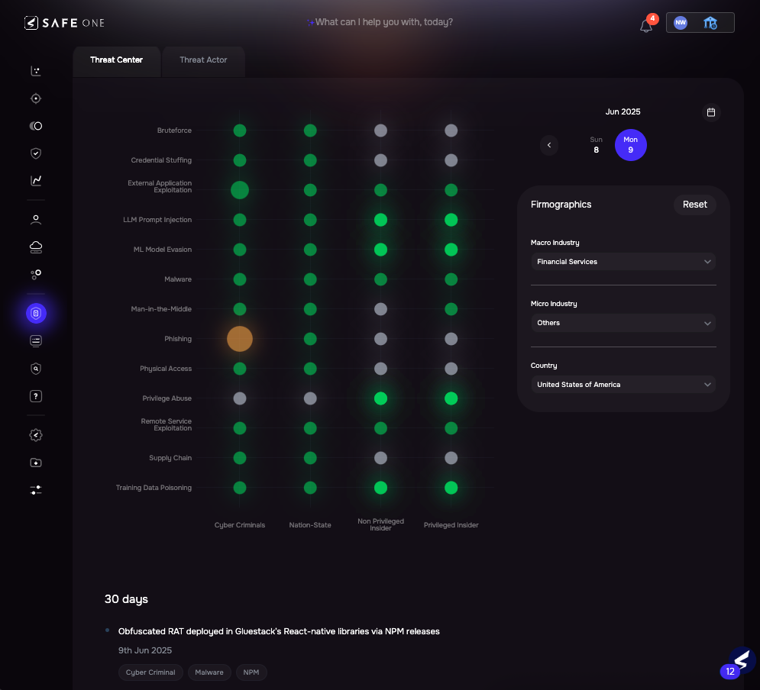Click the 30 days heading
Image resolution: width=760 pixels, height=690 pixels.
[127, 599]
